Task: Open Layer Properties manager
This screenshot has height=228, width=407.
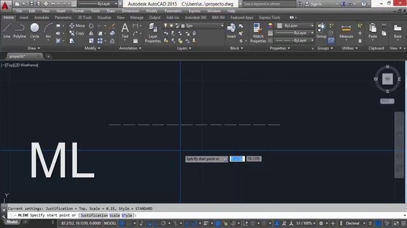Action: [x=153, y=33]
